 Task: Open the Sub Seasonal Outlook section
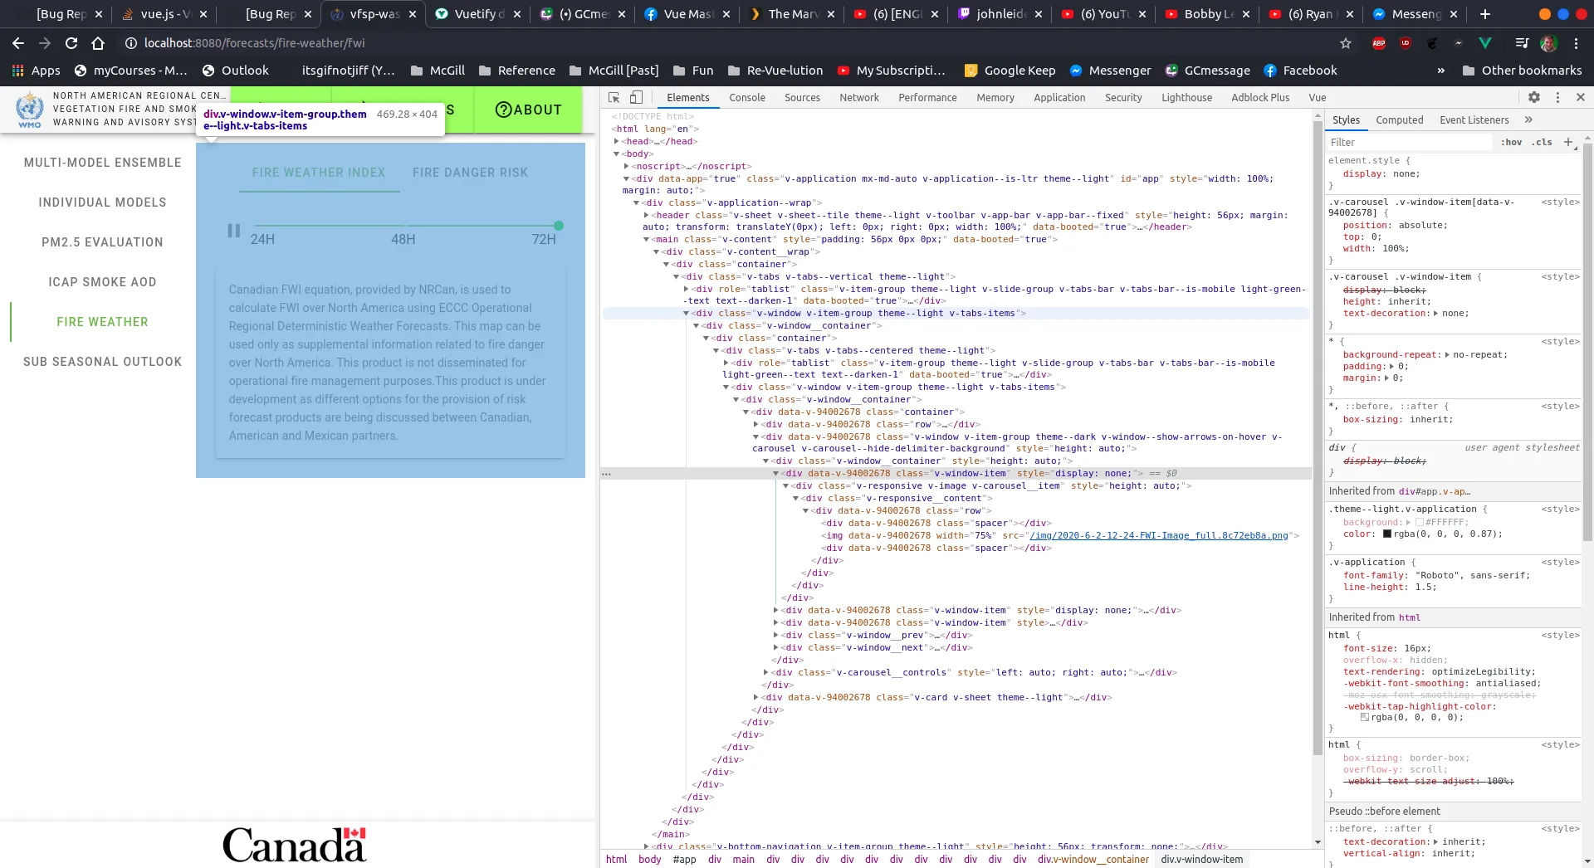click(103, 362)
